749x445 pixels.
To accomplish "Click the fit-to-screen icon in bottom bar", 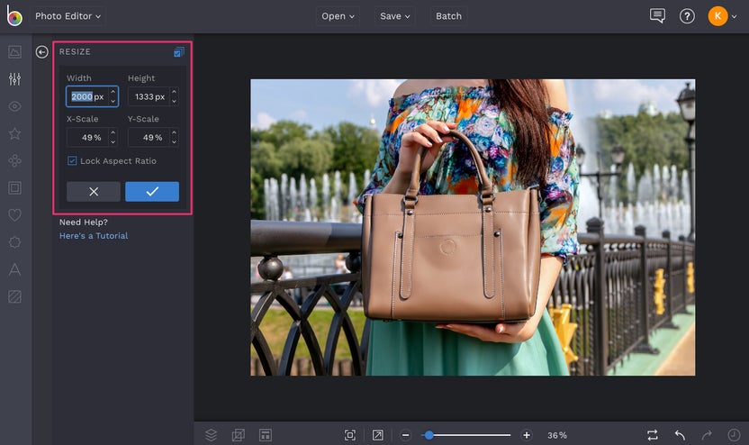I will [350, 435].
